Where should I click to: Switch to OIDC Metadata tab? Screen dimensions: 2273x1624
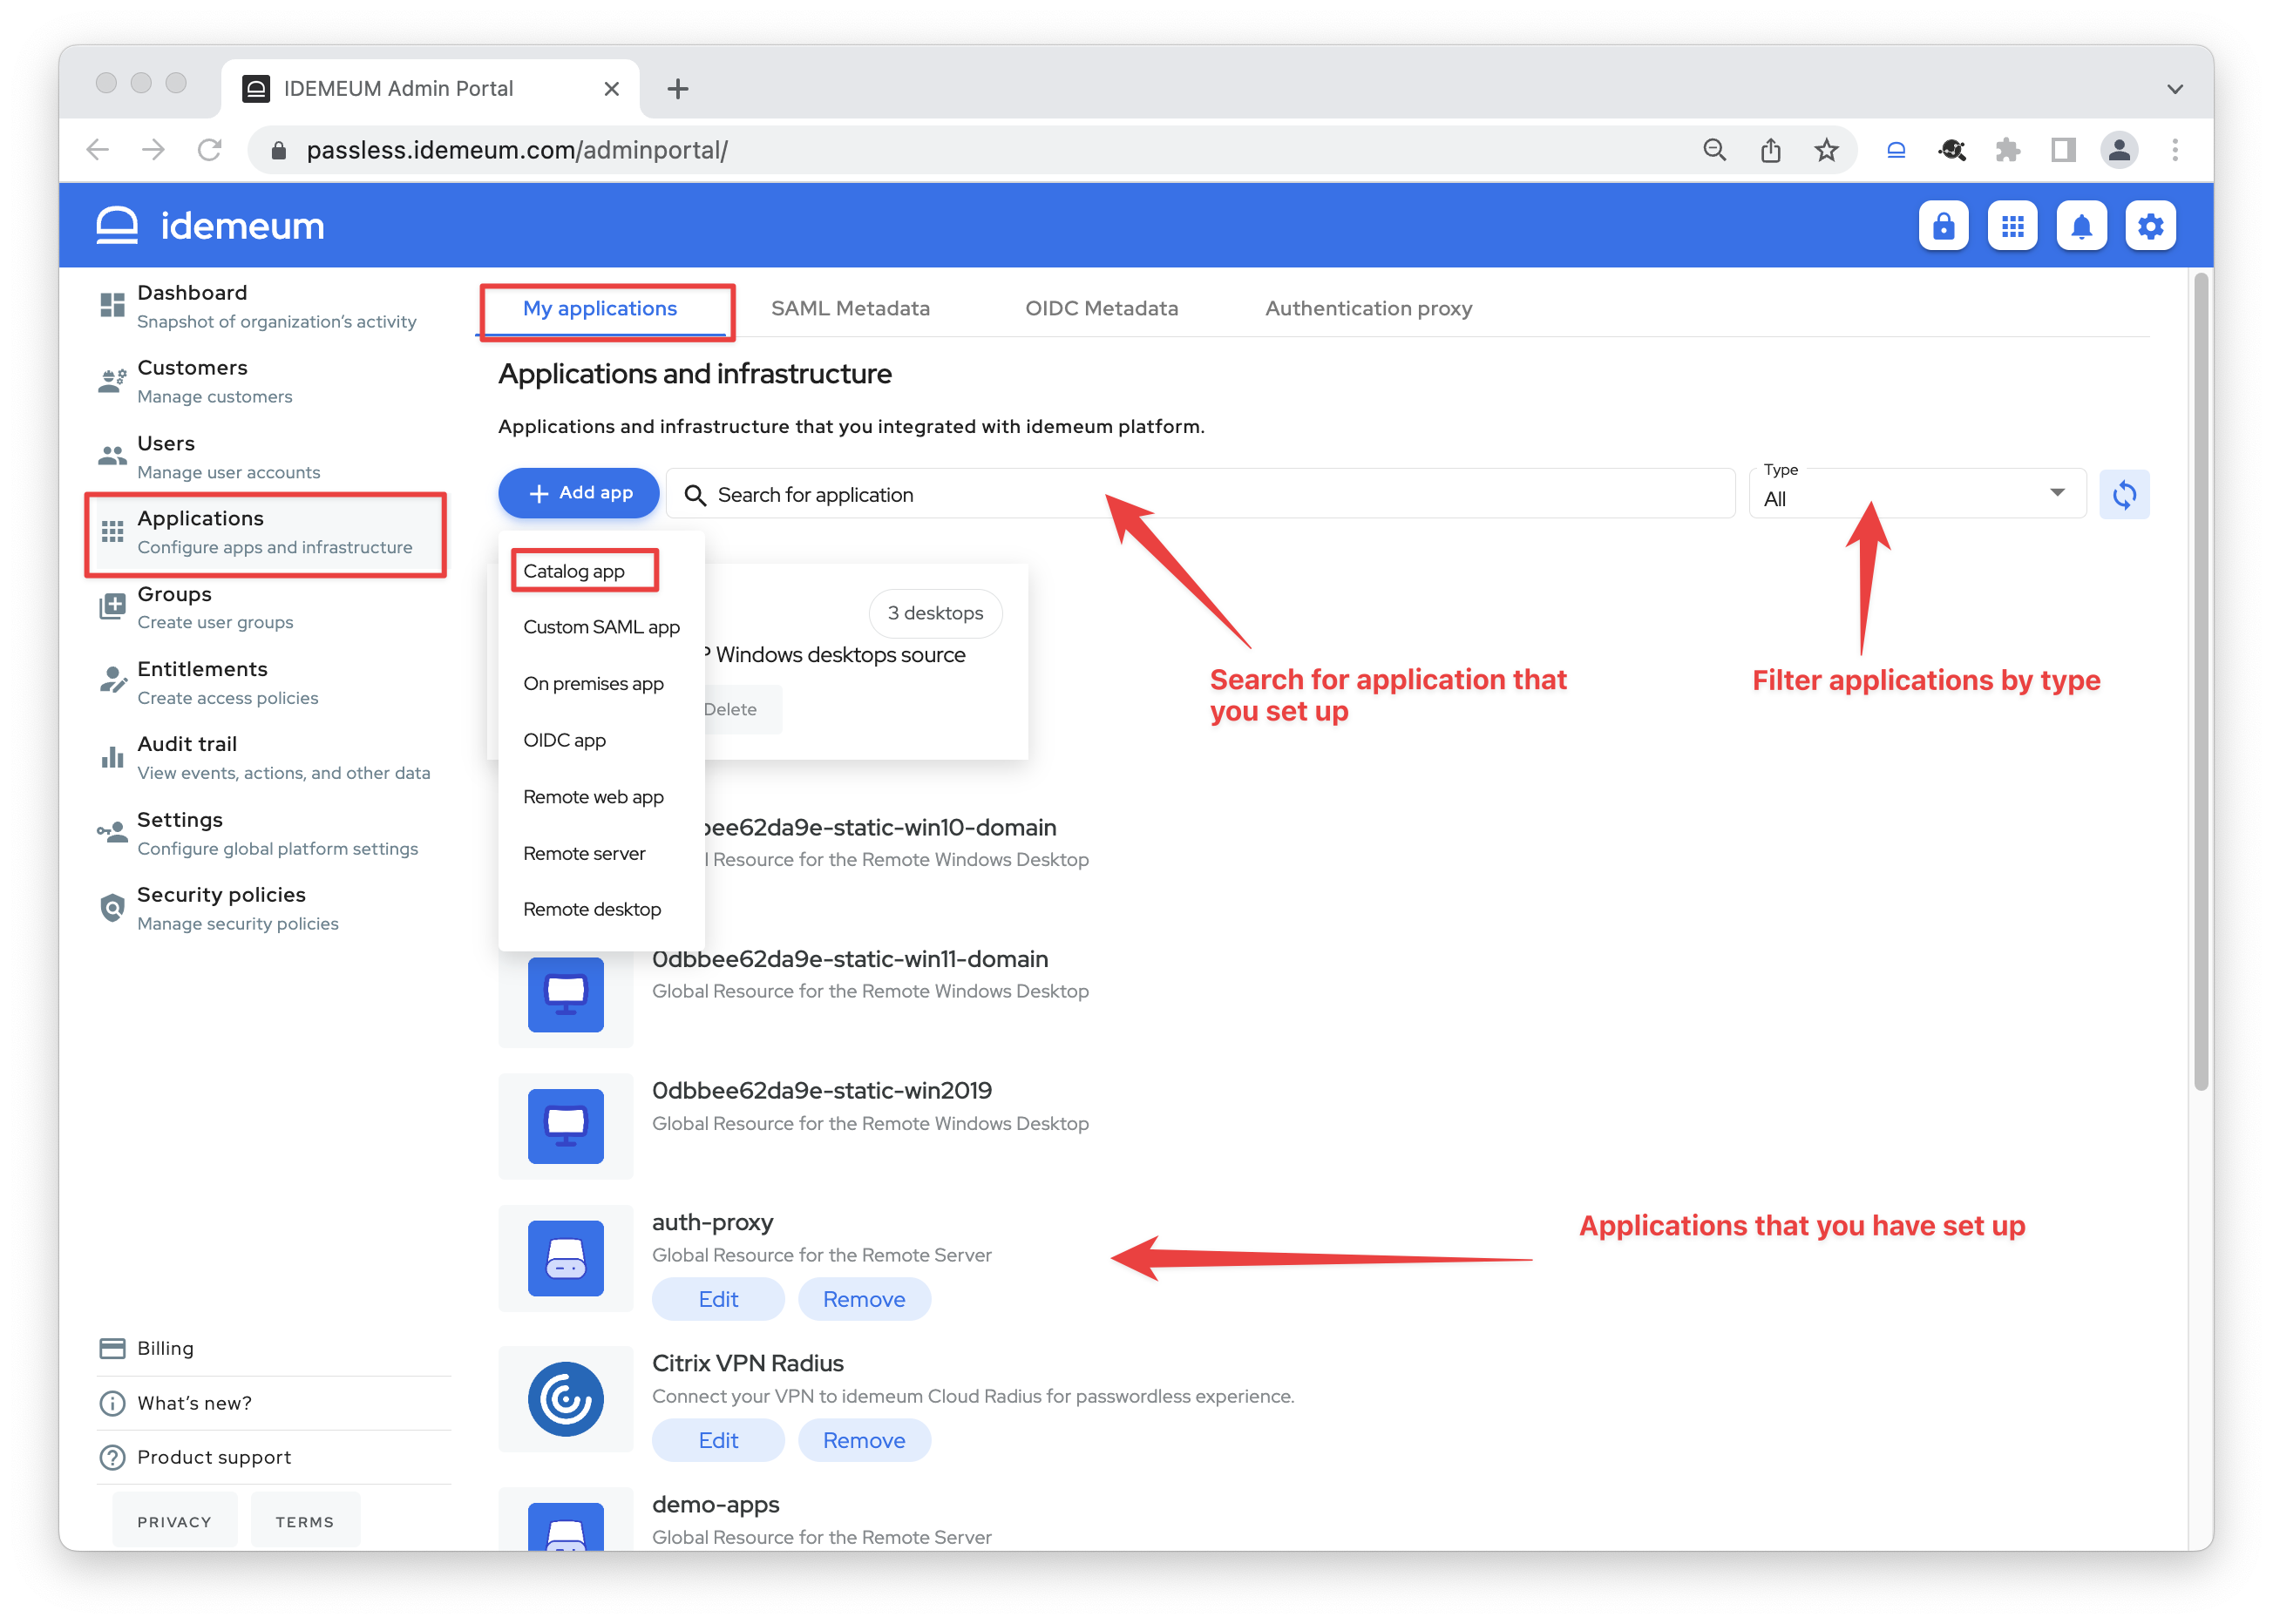[1102, 309]
